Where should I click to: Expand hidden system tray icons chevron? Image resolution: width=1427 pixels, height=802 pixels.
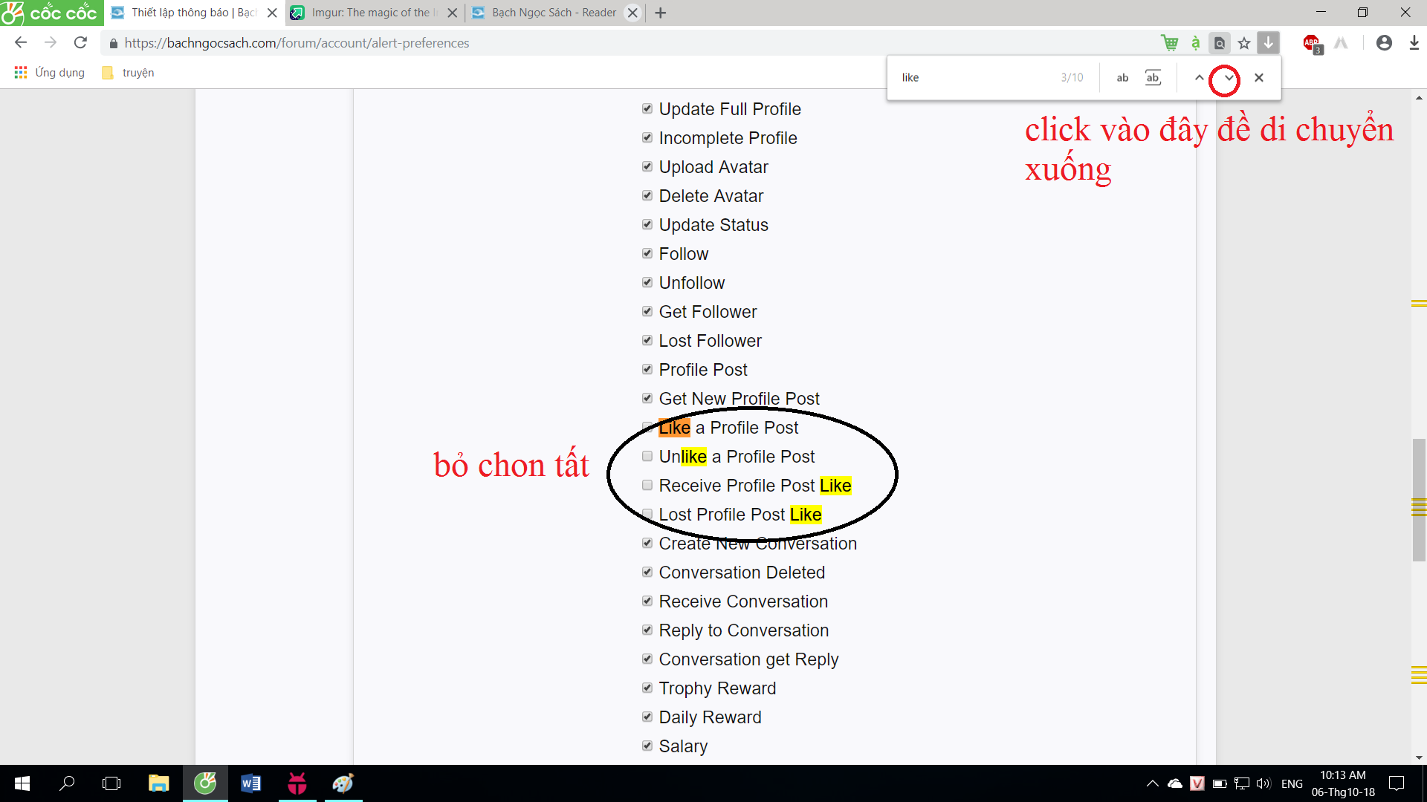click(1152, 783)
